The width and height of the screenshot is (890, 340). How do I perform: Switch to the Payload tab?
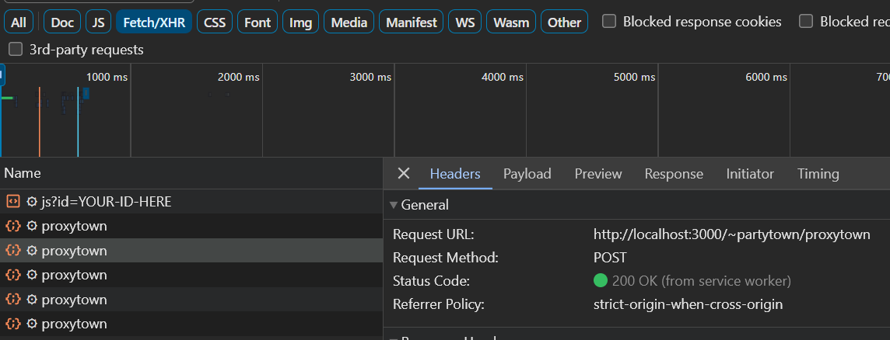(x=527, y=174)
